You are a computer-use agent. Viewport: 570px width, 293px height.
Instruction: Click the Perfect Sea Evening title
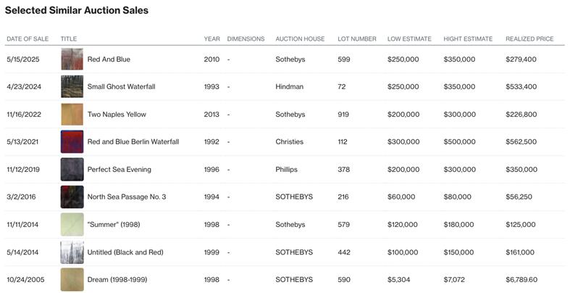[119, 170]
